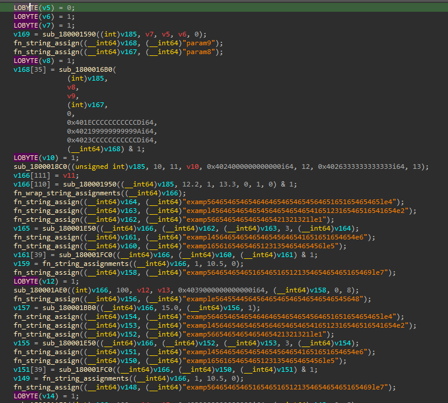Click v151[39] assignment target
Viewport: 448px width, 403px height.
(30, 370)
